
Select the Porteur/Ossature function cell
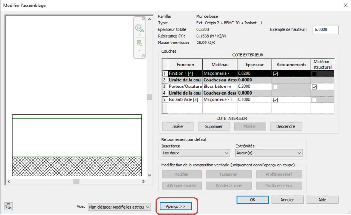[185, 87]
